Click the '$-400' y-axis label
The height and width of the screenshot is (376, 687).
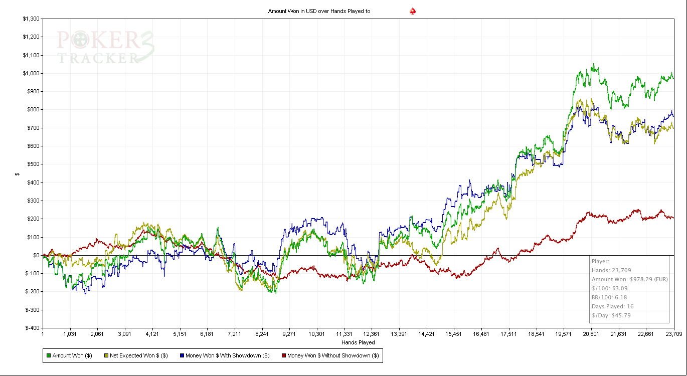click(x=34, y=328)
